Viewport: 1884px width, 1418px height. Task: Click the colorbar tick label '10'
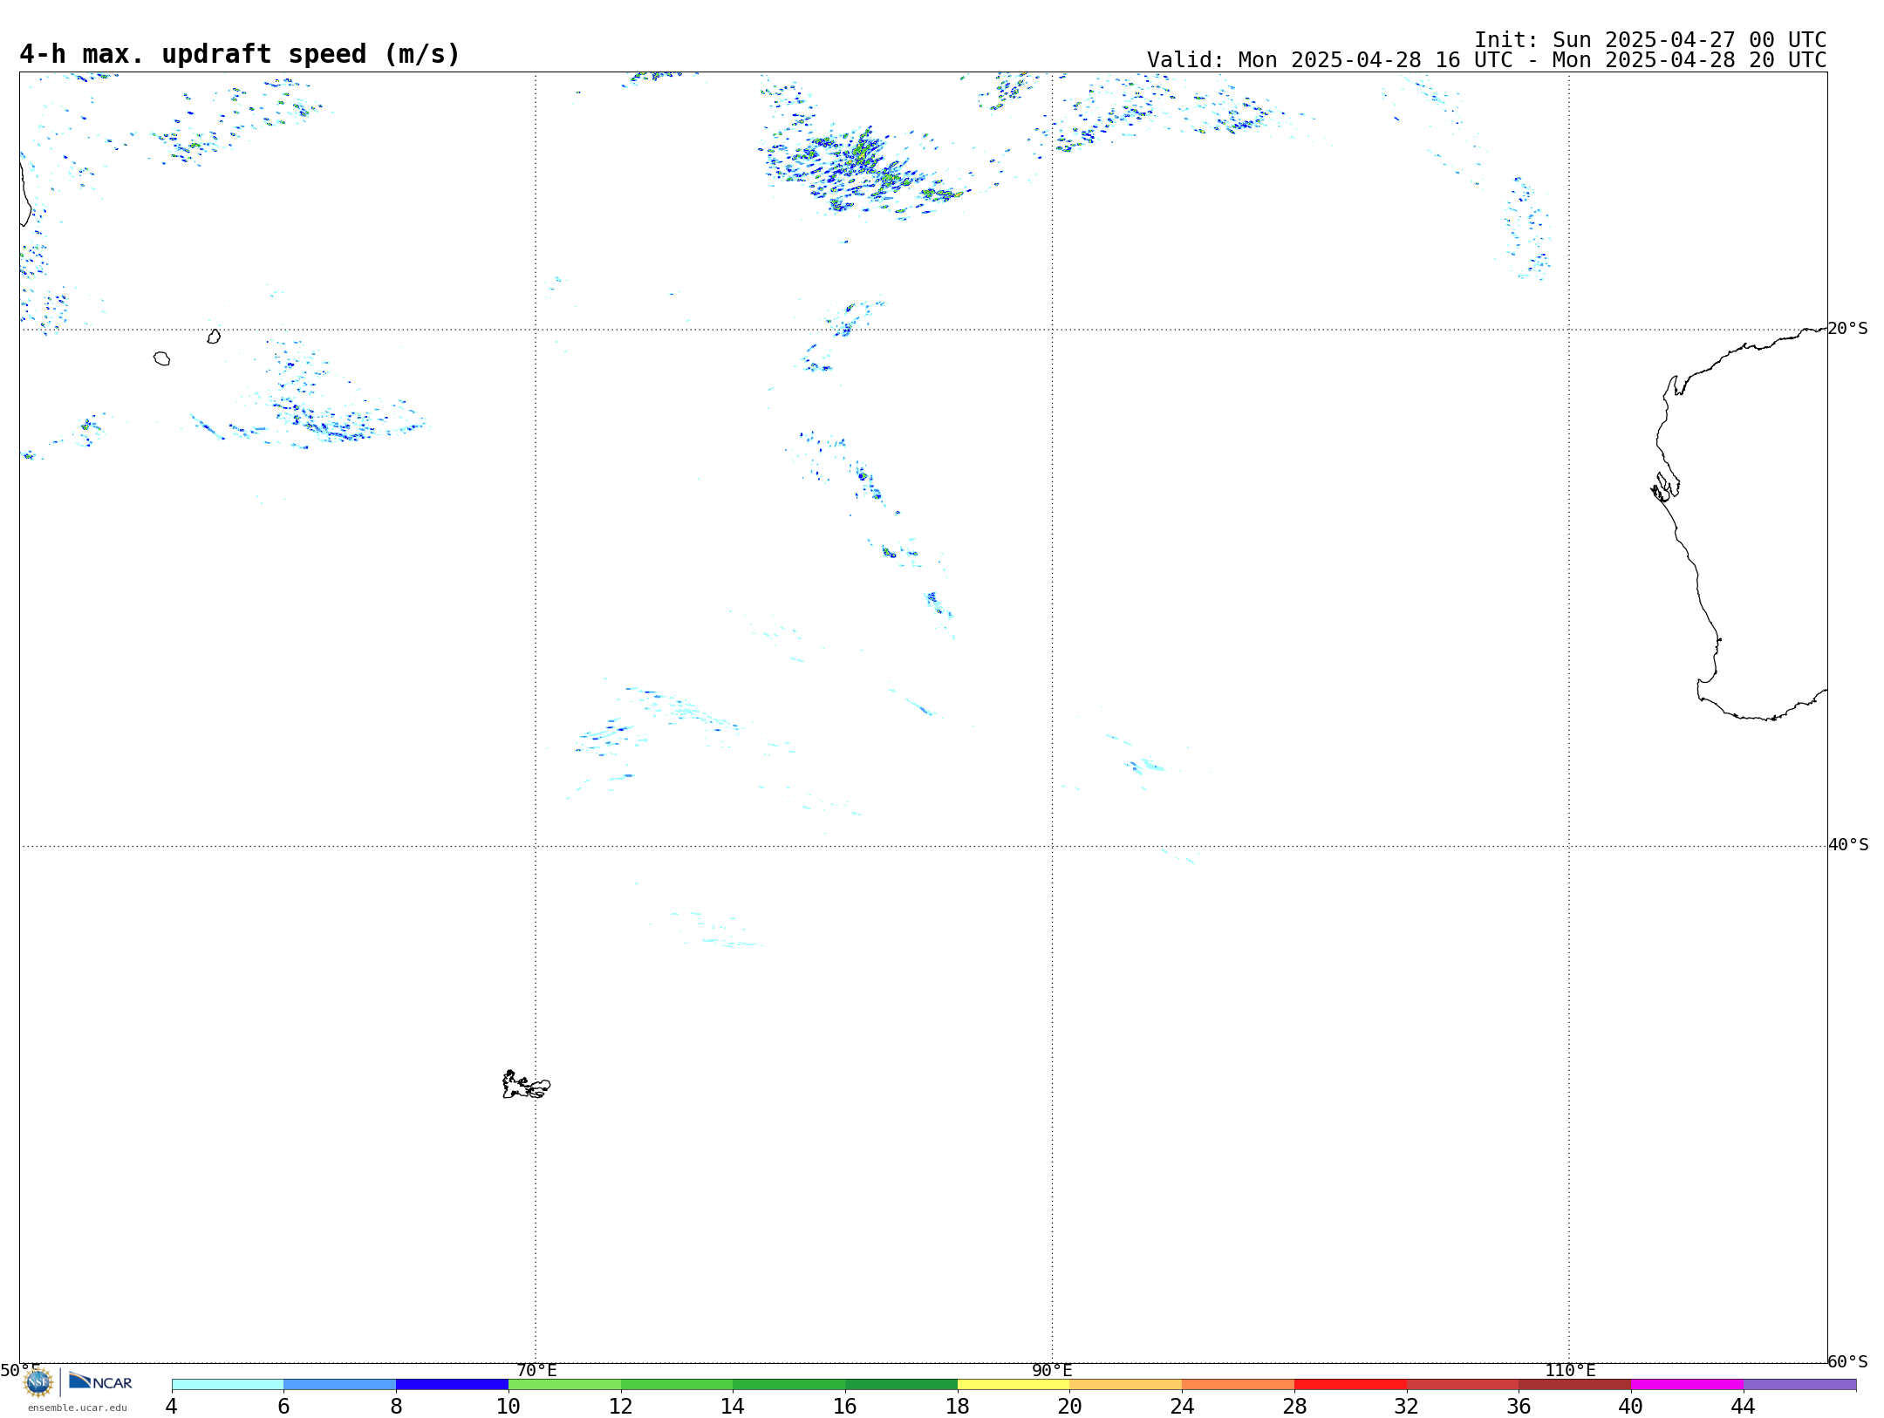(x=509, y=1406)
